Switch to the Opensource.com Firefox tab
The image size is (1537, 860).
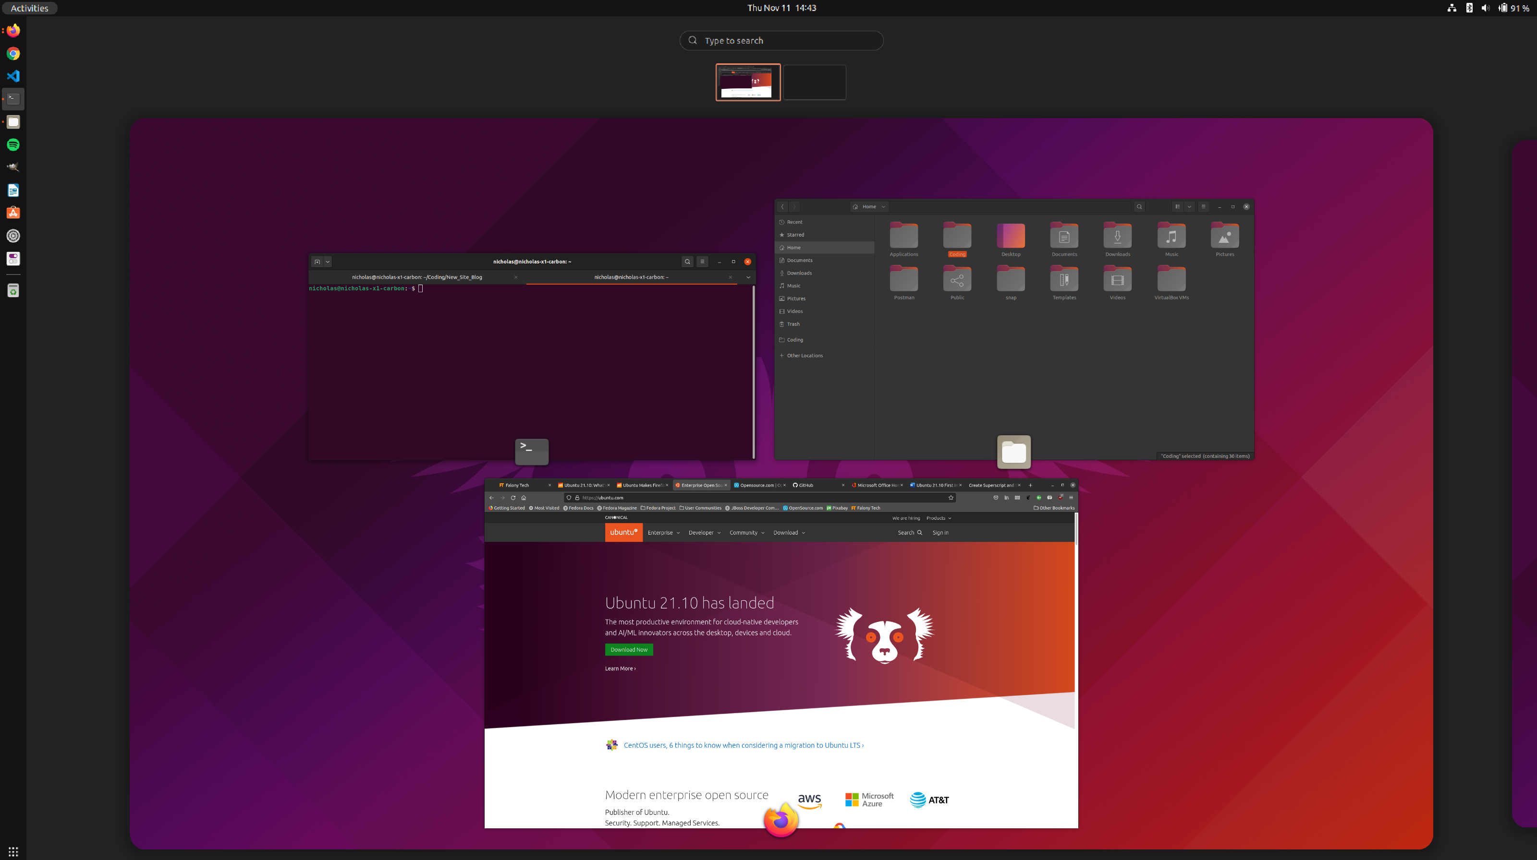(x=759, y=485)
